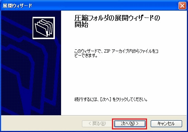188x132 pixels.
Task: Click the ZIP アーカイブ description text
Action: click(x=116, y=53)
